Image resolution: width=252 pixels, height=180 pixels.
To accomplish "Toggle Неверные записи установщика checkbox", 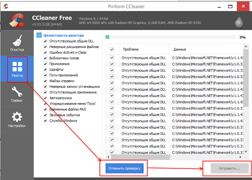I will click(46, 87).
